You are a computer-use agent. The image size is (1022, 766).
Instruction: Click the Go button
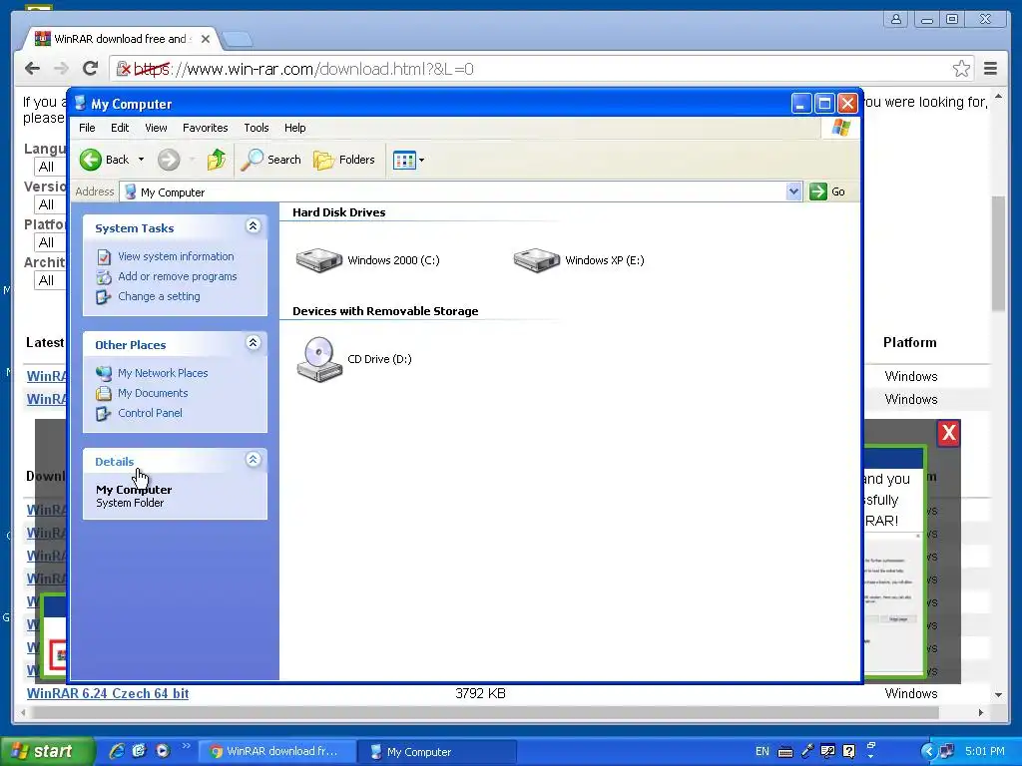click(x=827, y=191)
